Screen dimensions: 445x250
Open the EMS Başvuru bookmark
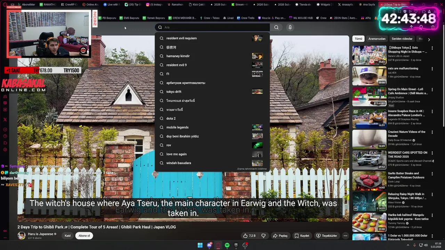(x=129, y=18)
